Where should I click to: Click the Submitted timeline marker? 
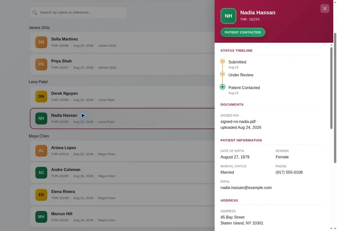click(222, 61)
